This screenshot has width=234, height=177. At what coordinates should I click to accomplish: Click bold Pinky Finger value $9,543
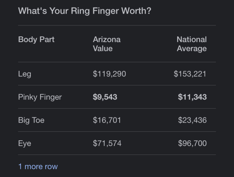(105, 97)
